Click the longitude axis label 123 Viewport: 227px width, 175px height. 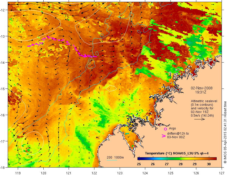120,173
